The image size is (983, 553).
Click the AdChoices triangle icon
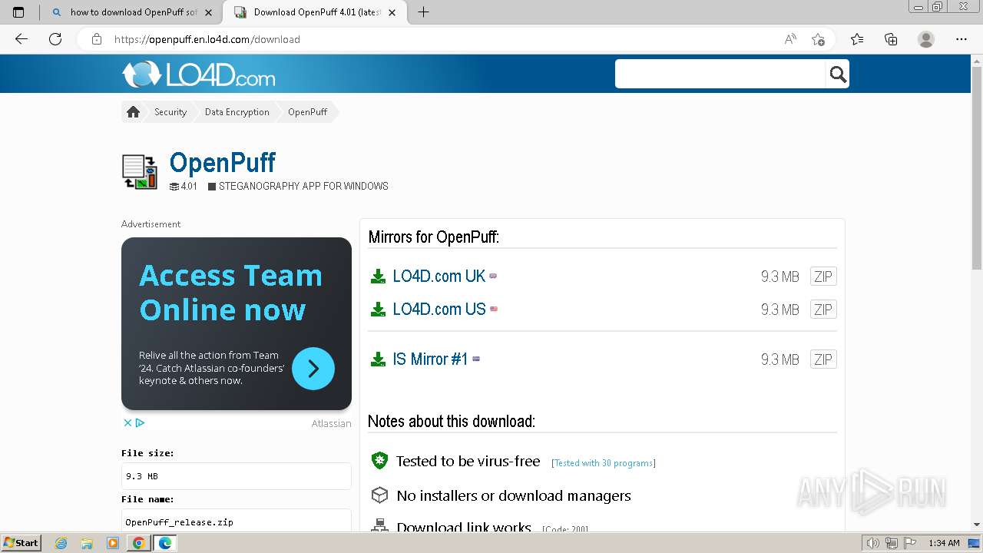(x=141, y=422)
